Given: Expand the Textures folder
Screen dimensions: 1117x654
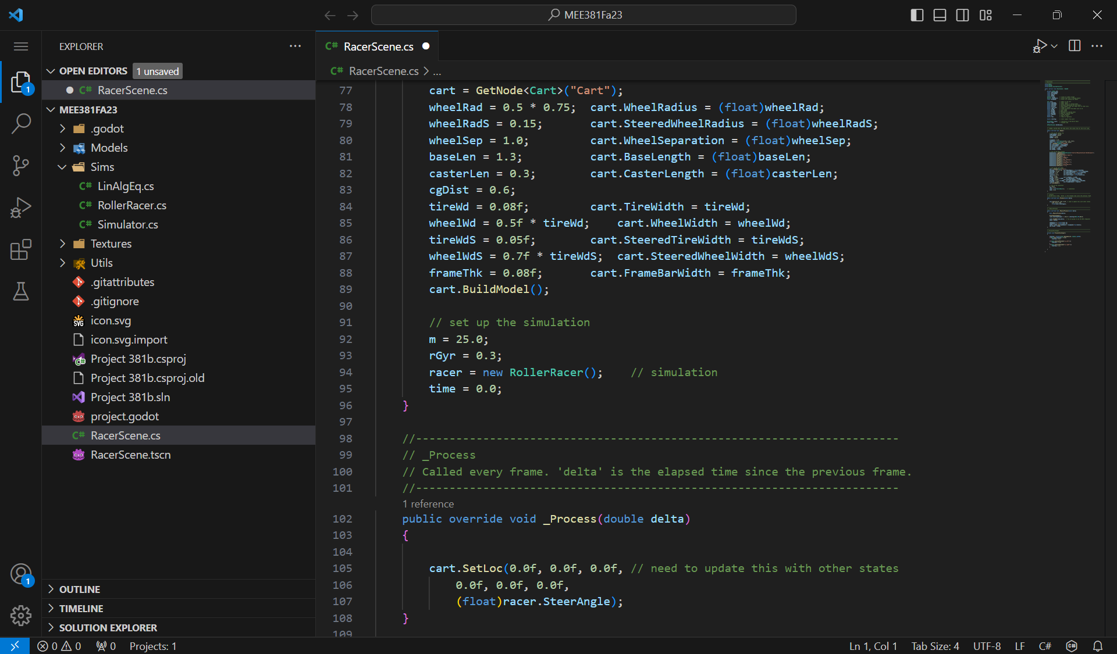Looking at the screenshot, I should tap(62, 244).
